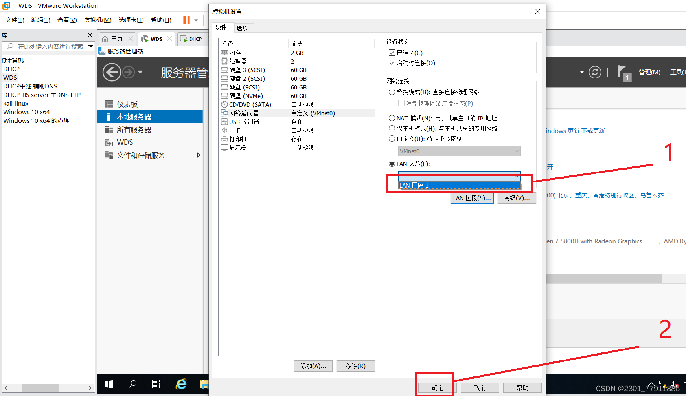Expand 文件和存储服务 submenu arrow
Viewport: 686px width, 396px height.
point(199,155)
